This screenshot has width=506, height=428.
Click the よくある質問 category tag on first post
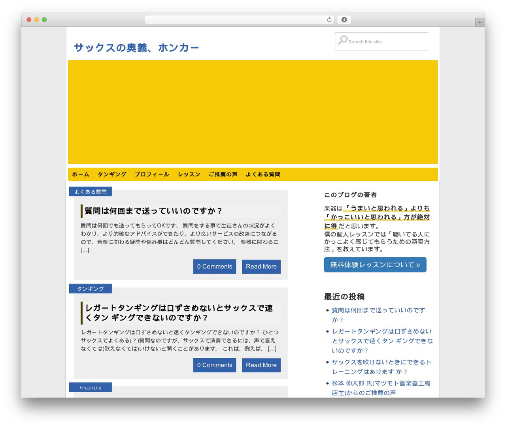(90, 191)
